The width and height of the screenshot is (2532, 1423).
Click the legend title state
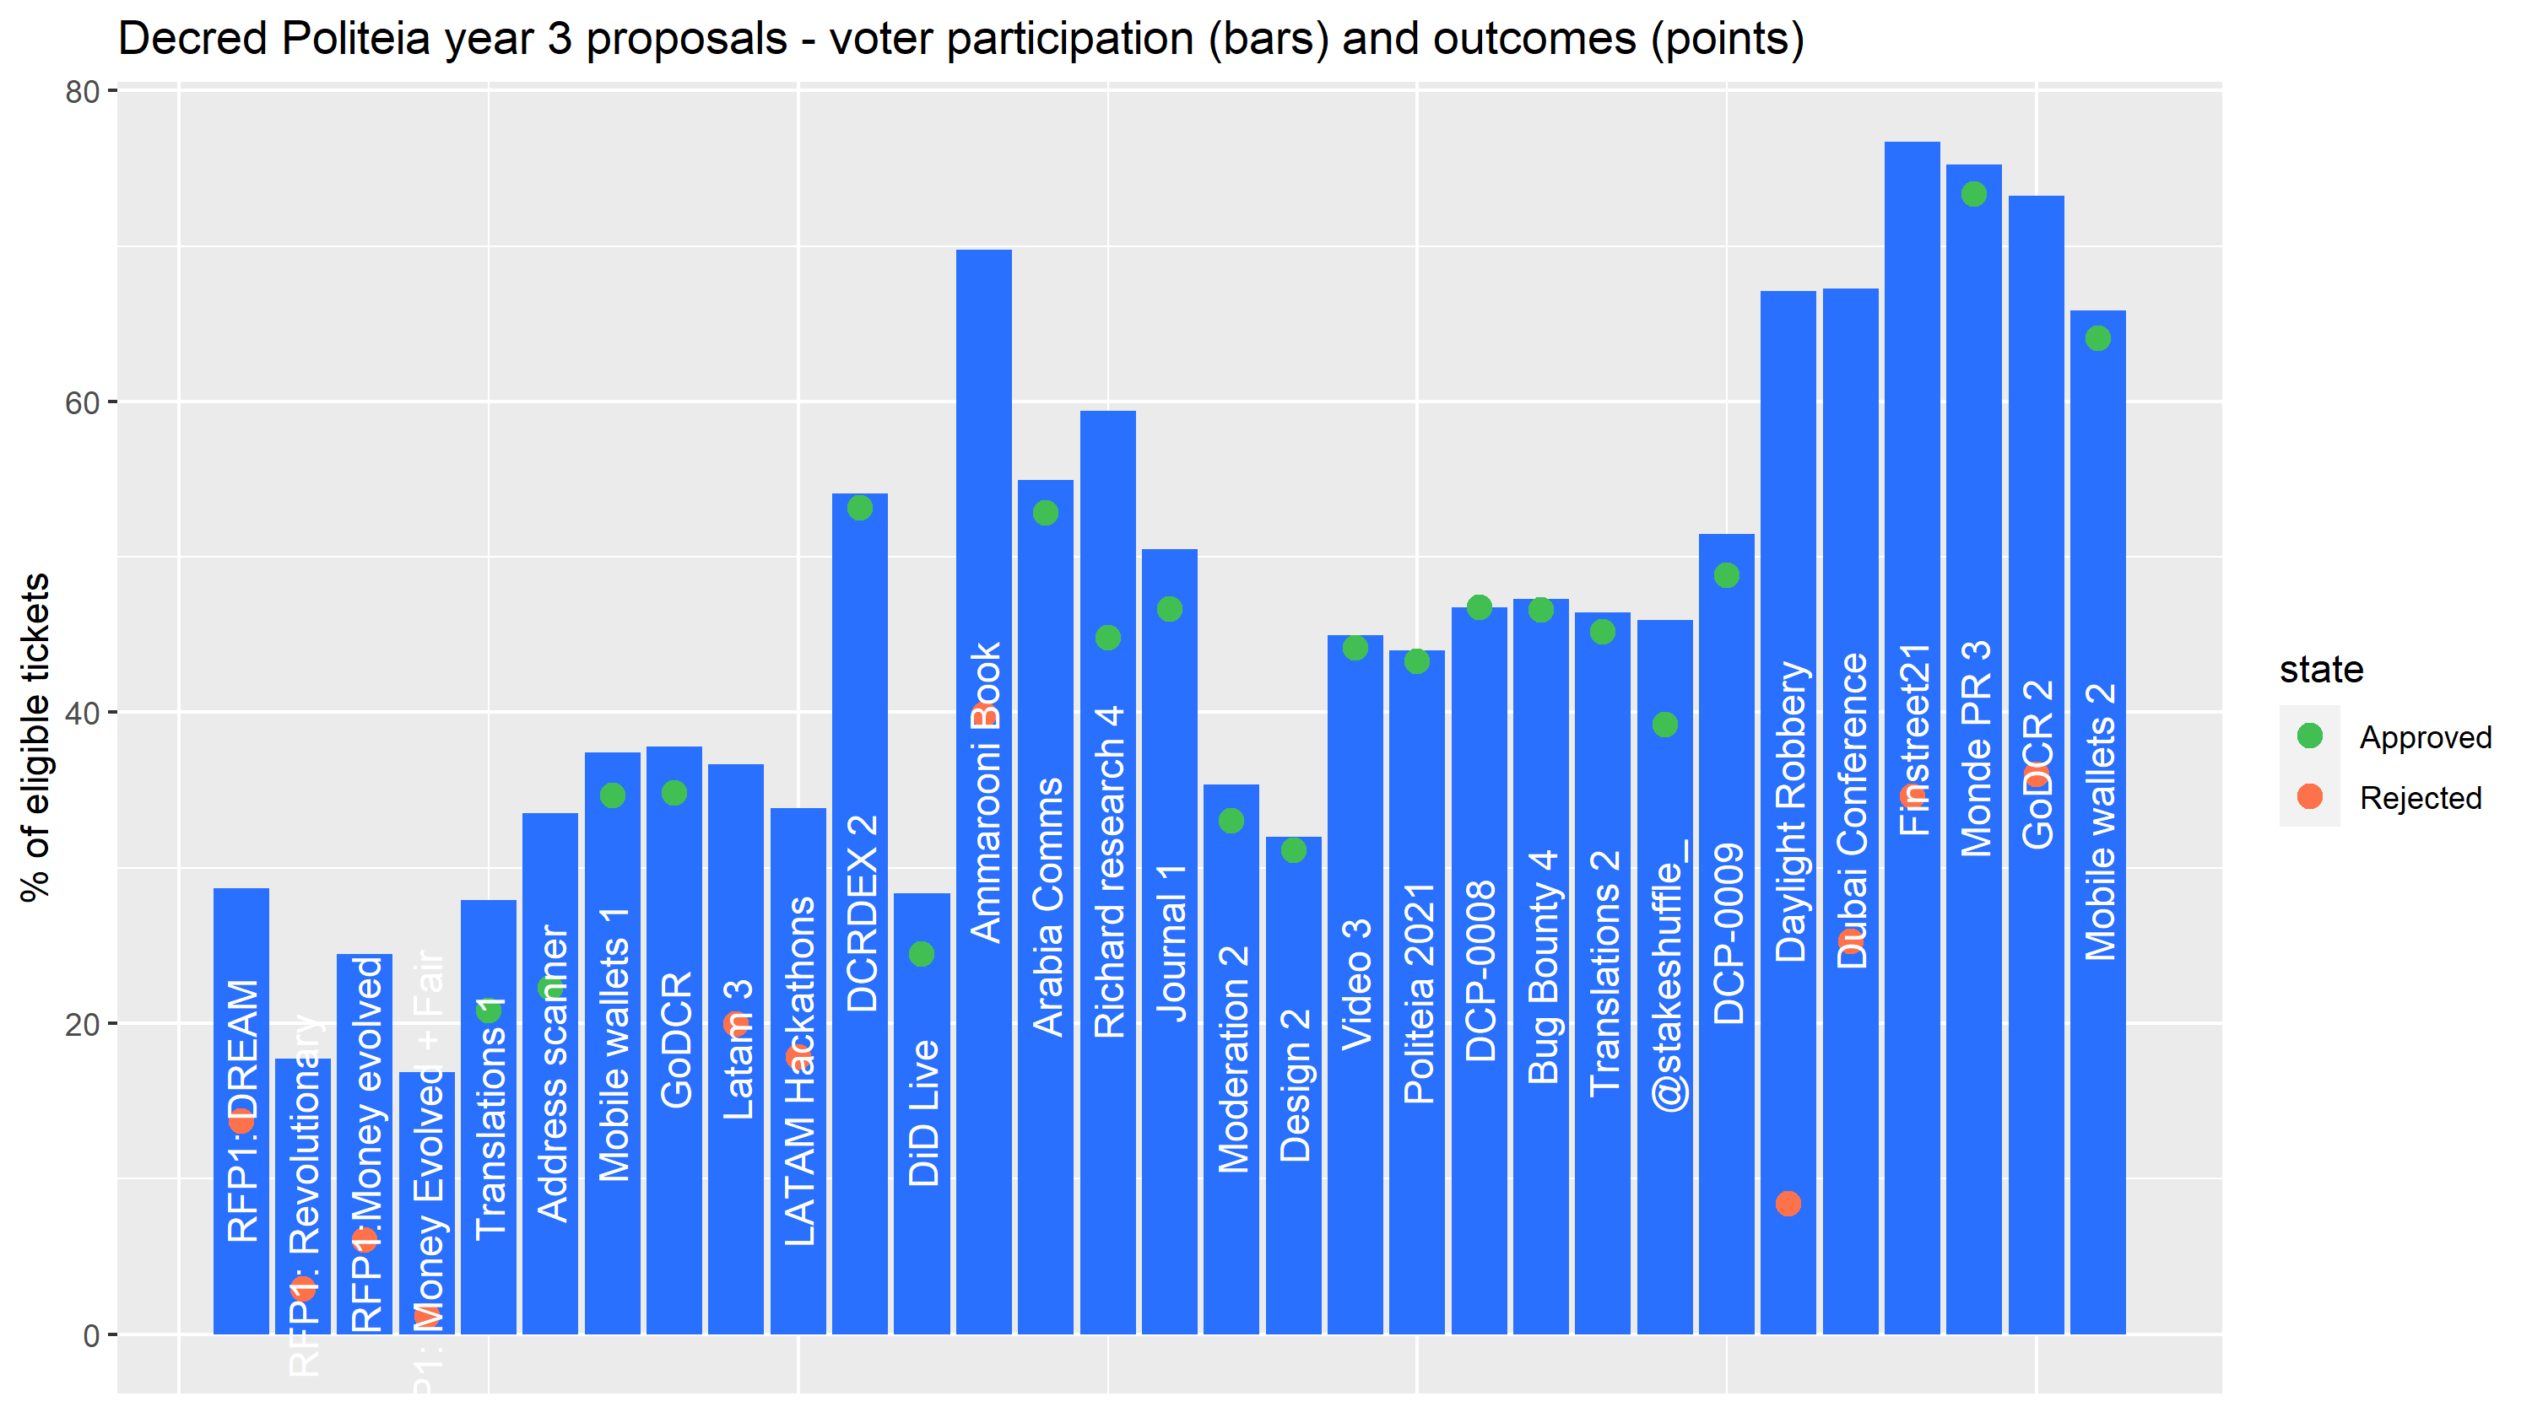(x=2321, y=669)
